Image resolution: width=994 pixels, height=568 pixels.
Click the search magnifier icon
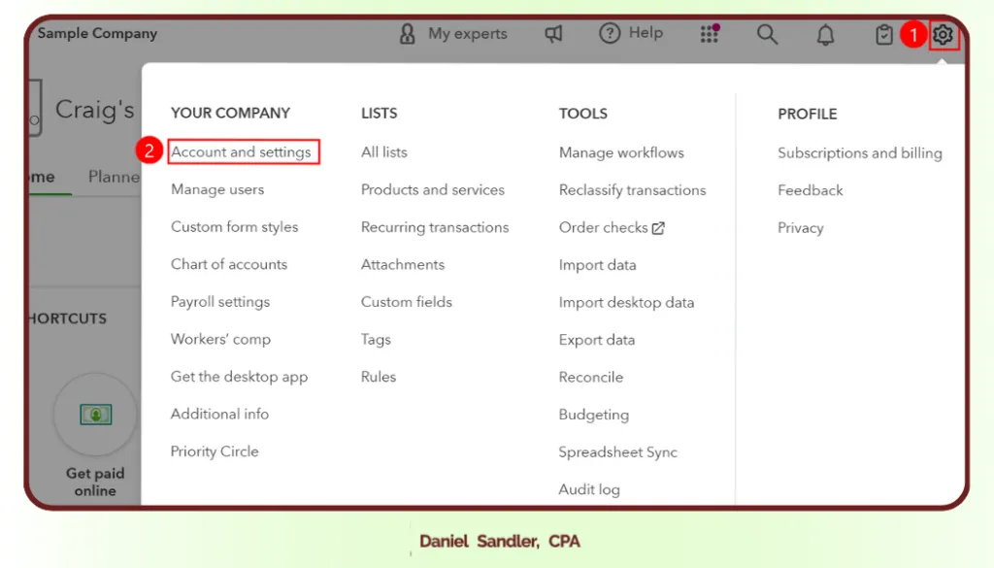(767, 34)
